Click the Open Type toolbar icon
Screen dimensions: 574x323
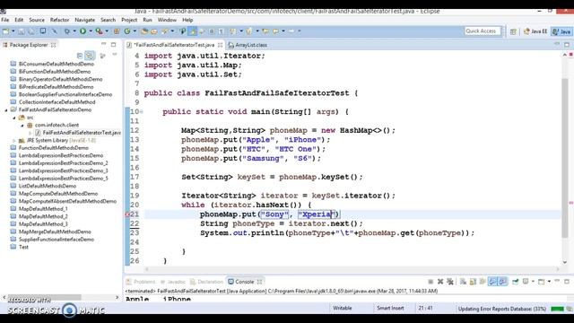(144, 31)
